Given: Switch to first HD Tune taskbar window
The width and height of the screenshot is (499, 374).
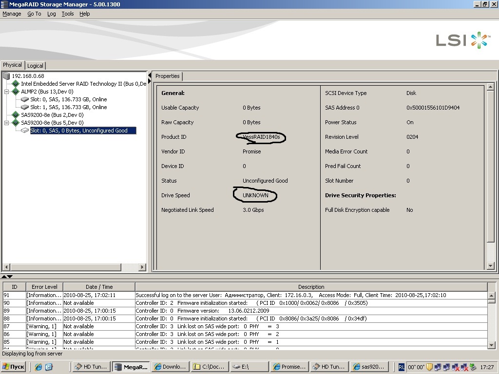Looking at the screenshot, I should 92,367.
